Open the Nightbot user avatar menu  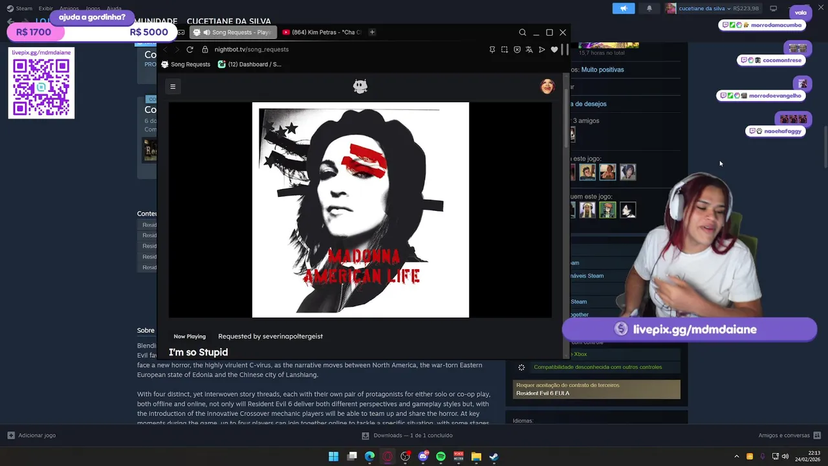click(x=547, y=86)
